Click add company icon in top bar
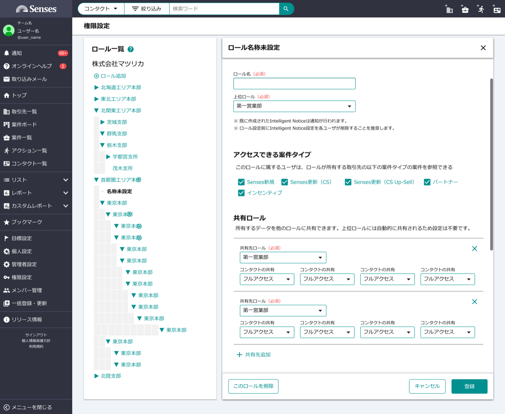Image resolution: width=505 pixels, height=414 pixels. pos(449,9)
